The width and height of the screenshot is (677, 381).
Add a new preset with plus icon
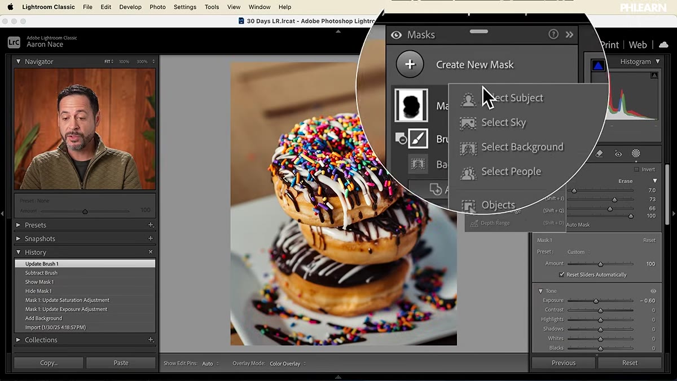(151, 225)
